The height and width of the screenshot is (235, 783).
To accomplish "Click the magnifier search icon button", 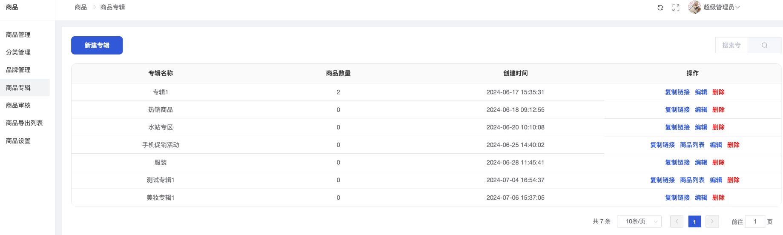I will (x=764, y=45).
